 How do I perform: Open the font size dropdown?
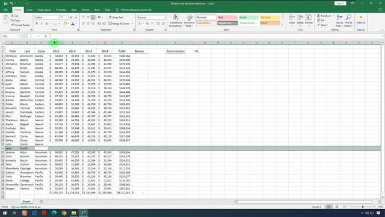tap(67, 17)
